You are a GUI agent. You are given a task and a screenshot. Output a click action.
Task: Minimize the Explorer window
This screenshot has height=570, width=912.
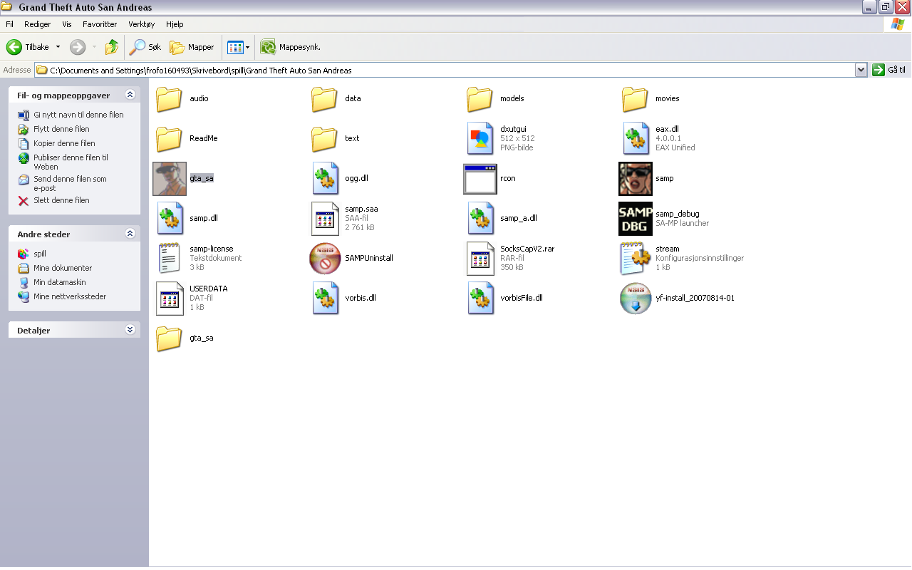(869, 7)
